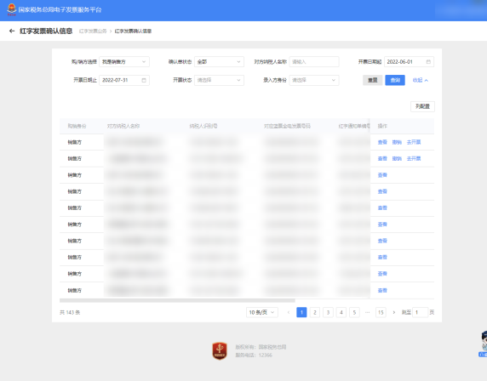Screen dimensions: 487x381
Task: Jump to page 15 in pagination
Action: click(x=381, y=312)
